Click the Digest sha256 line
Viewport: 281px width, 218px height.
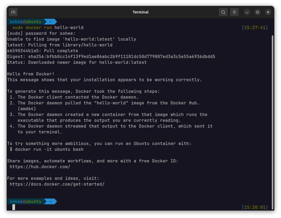click(111, 57)
